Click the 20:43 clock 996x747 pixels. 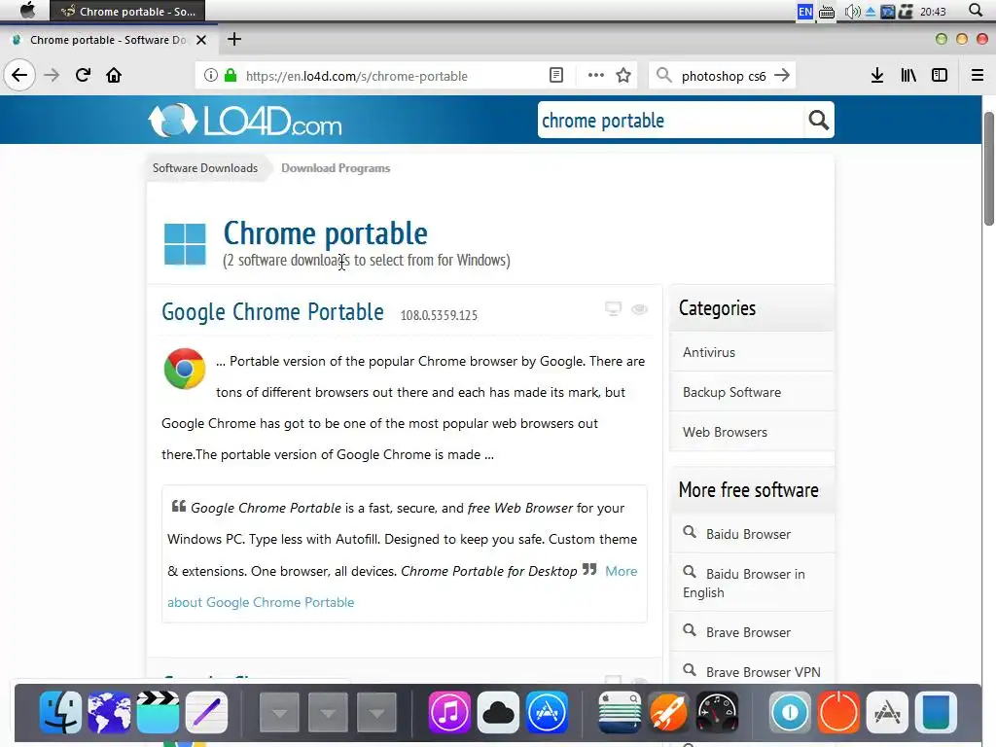coord(933,12)
